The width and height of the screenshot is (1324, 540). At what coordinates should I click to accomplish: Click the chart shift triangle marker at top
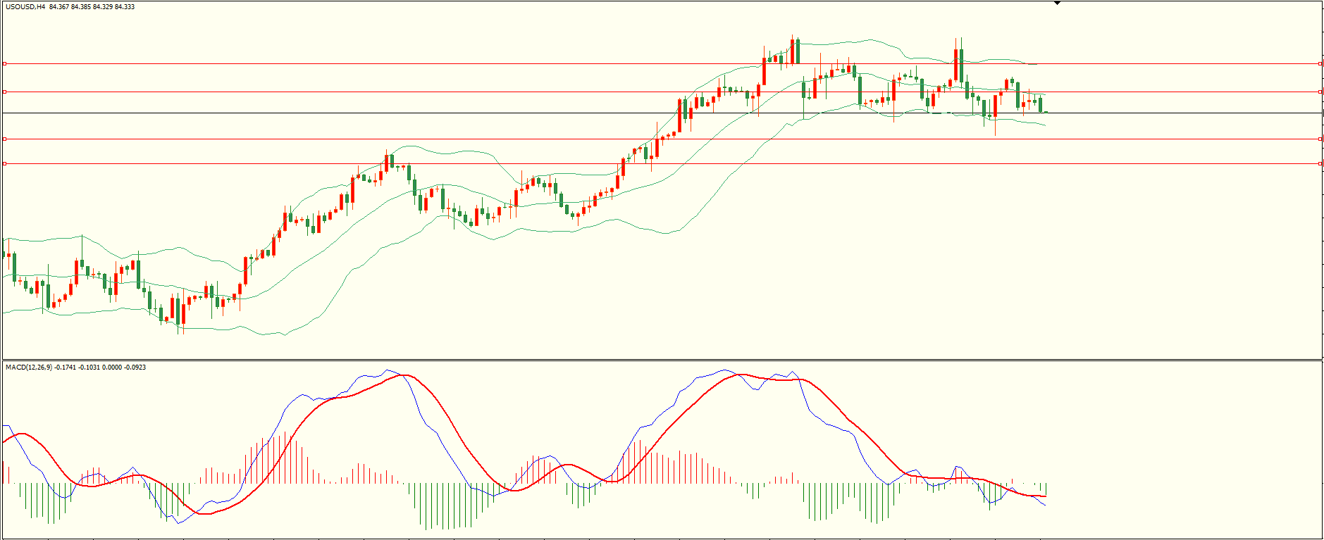(1057, 3)
